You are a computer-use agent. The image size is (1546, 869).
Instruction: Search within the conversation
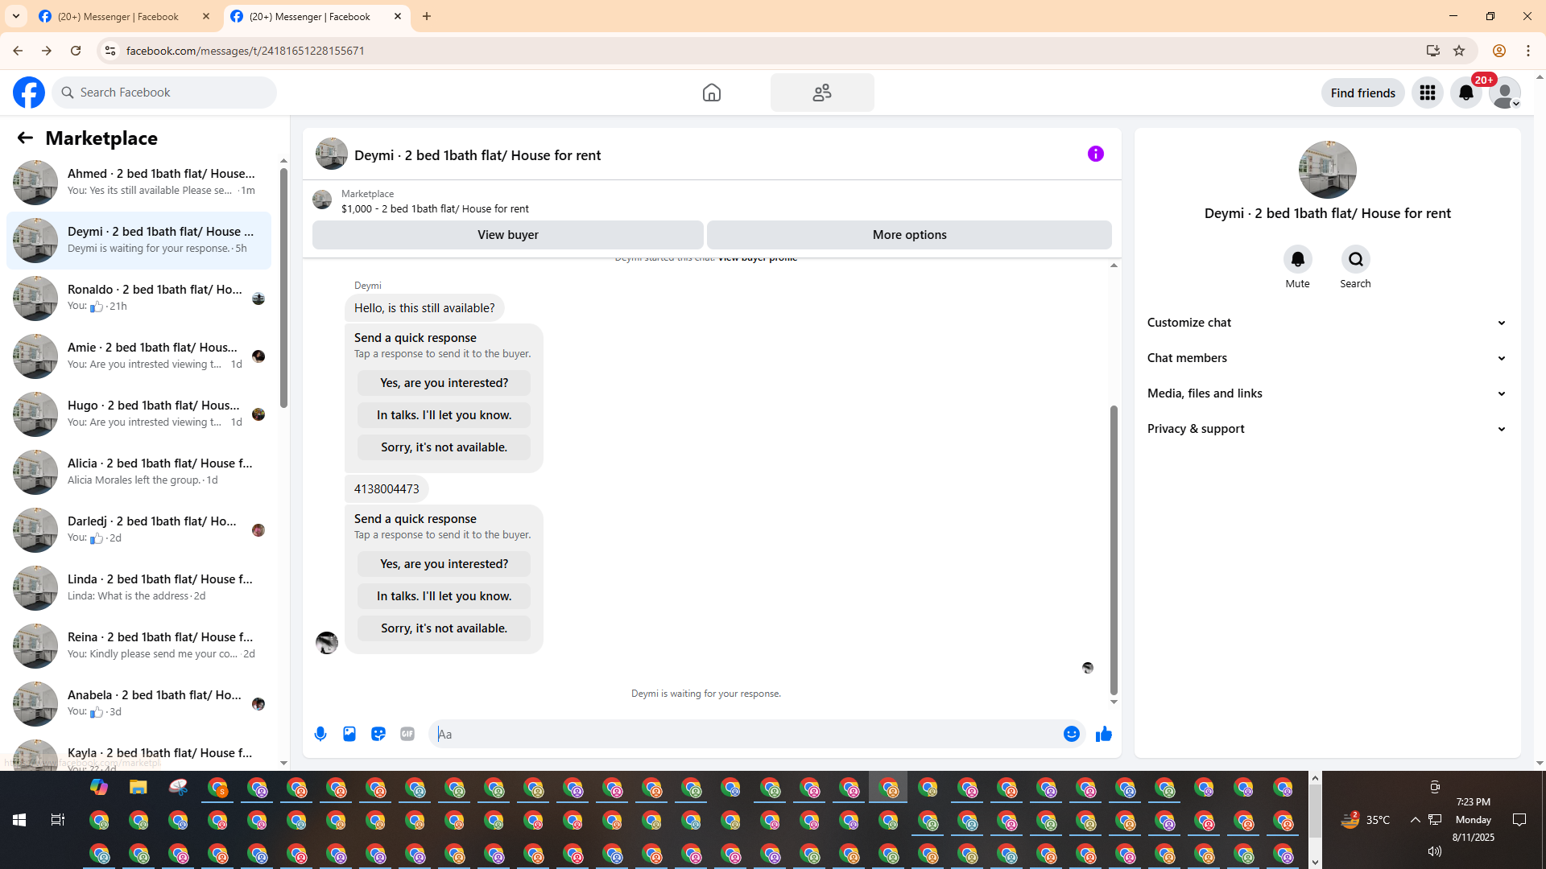1355,260
